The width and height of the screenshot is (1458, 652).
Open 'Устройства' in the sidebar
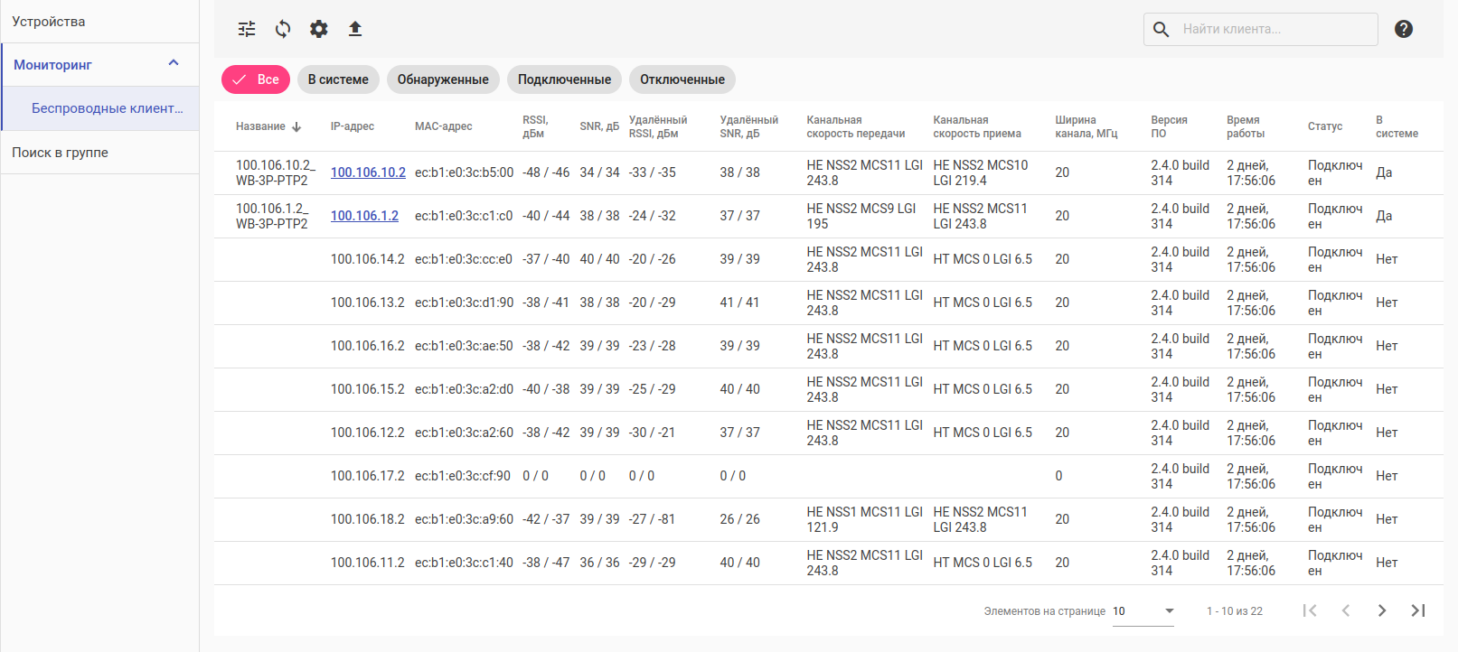point(49,22)
